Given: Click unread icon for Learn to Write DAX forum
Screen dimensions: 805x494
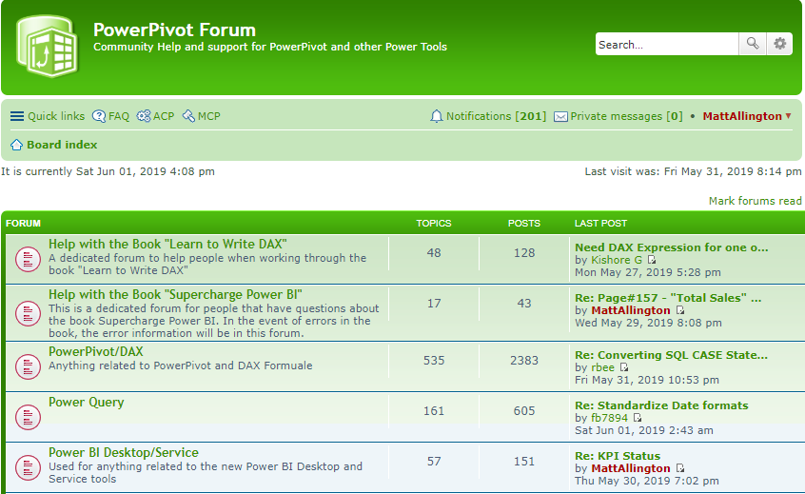Looking at the screenshot, I should pyautogui.click(x=28, y=259).
